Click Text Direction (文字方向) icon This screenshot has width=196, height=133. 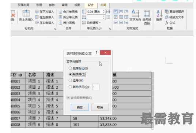[135, 14]
